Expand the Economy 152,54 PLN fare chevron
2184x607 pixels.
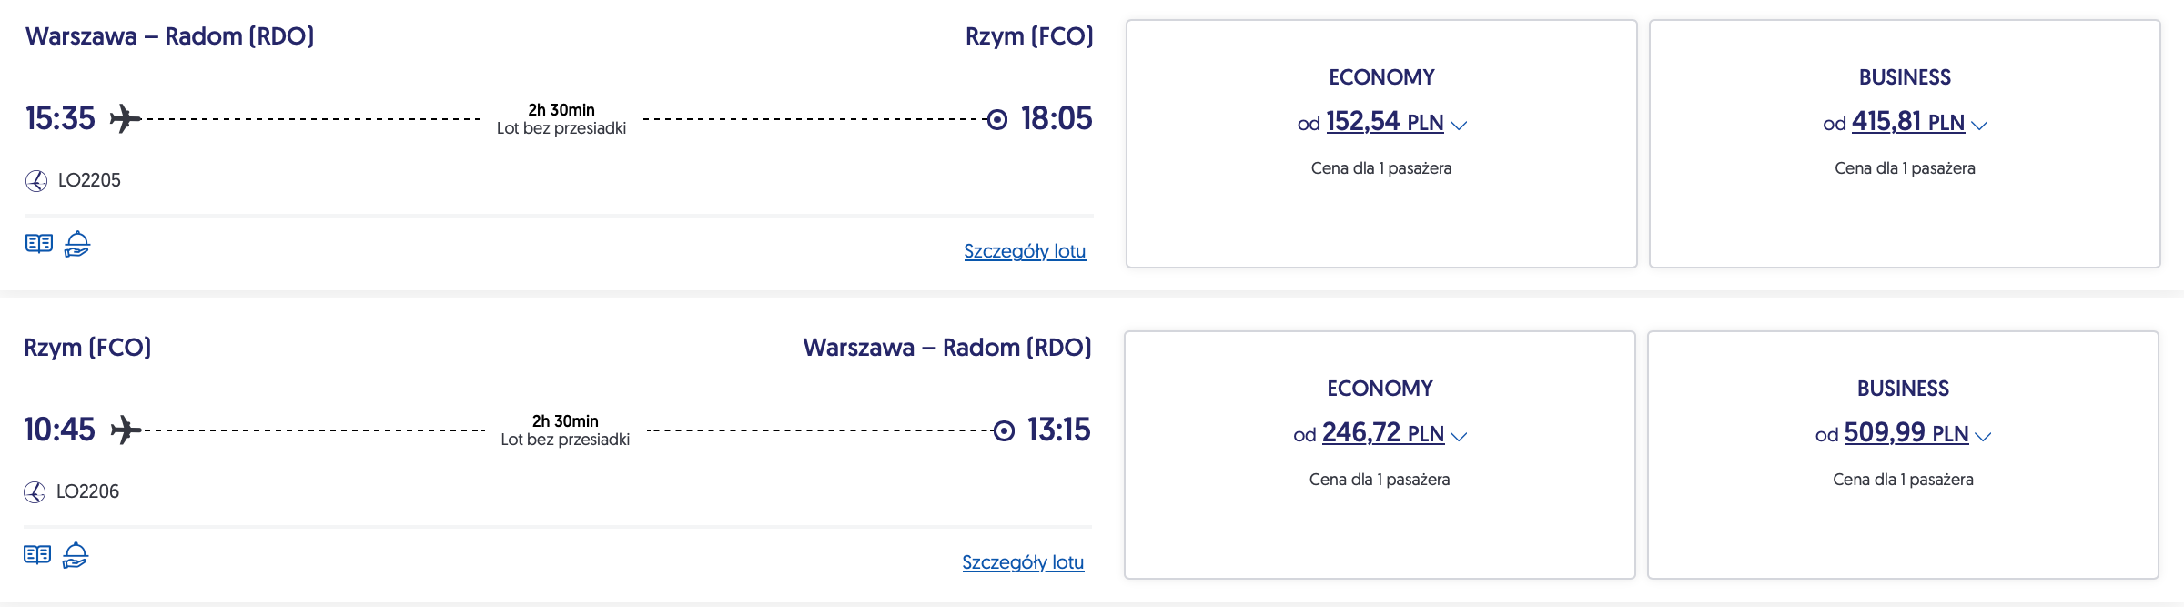1459,126
